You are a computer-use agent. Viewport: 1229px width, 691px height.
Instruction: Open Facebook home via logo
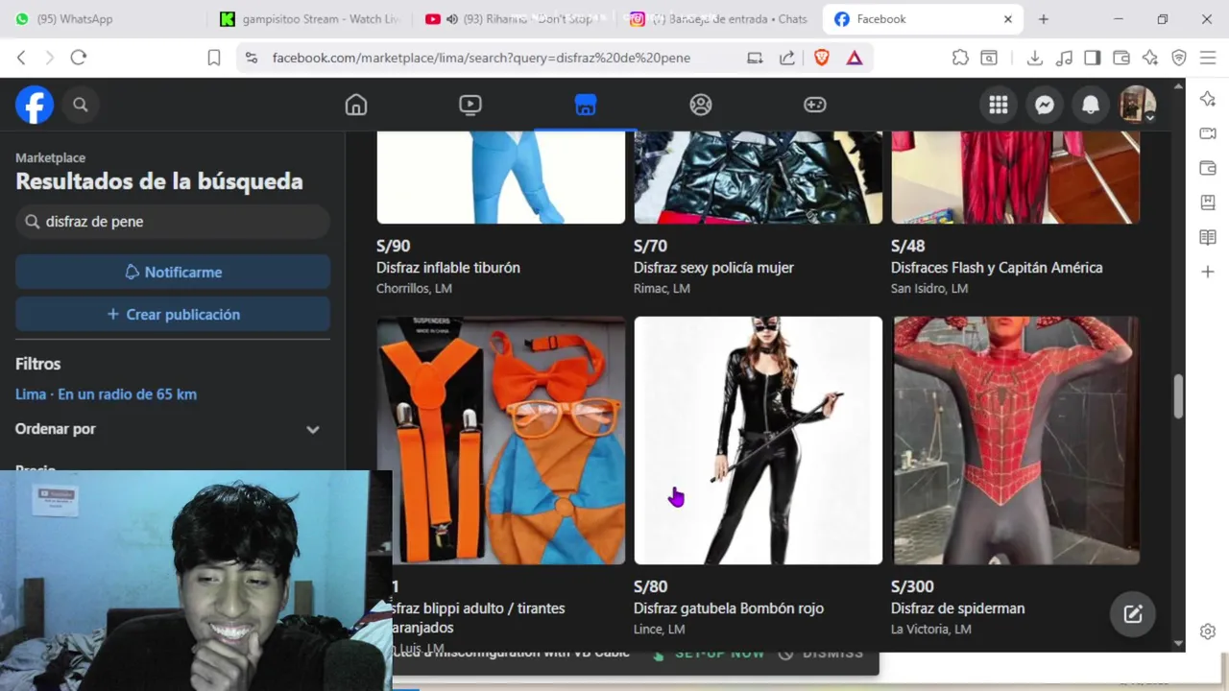point(35,105)
